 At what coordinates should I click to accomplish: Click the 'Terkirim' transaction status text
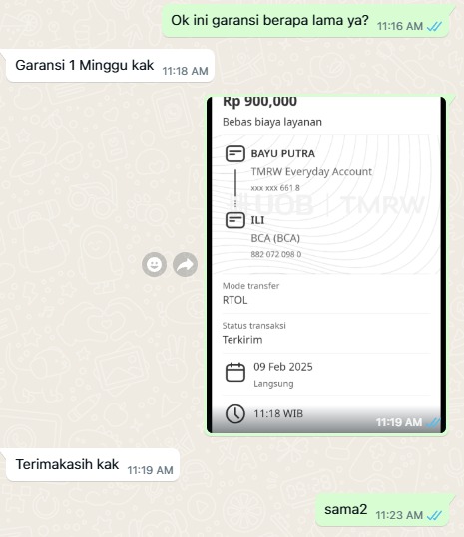[x=242, y=340]
